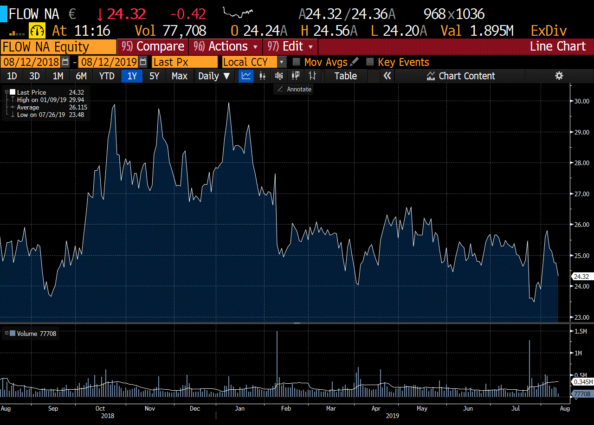
Task: Click the Compare button
Action: tap(153, 46)
